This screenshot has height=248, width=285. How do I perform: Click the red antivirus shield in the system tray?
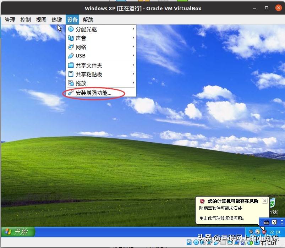pyautogui.click(x=264, y=232)
